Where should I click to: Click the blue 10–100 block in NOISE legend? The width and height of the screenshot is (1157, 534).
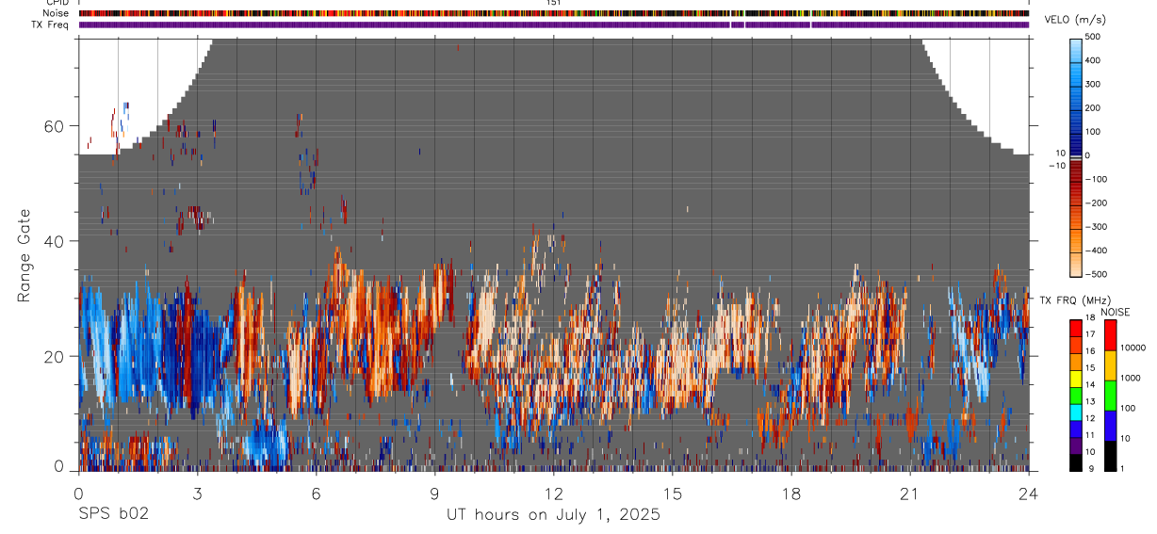1110,426
